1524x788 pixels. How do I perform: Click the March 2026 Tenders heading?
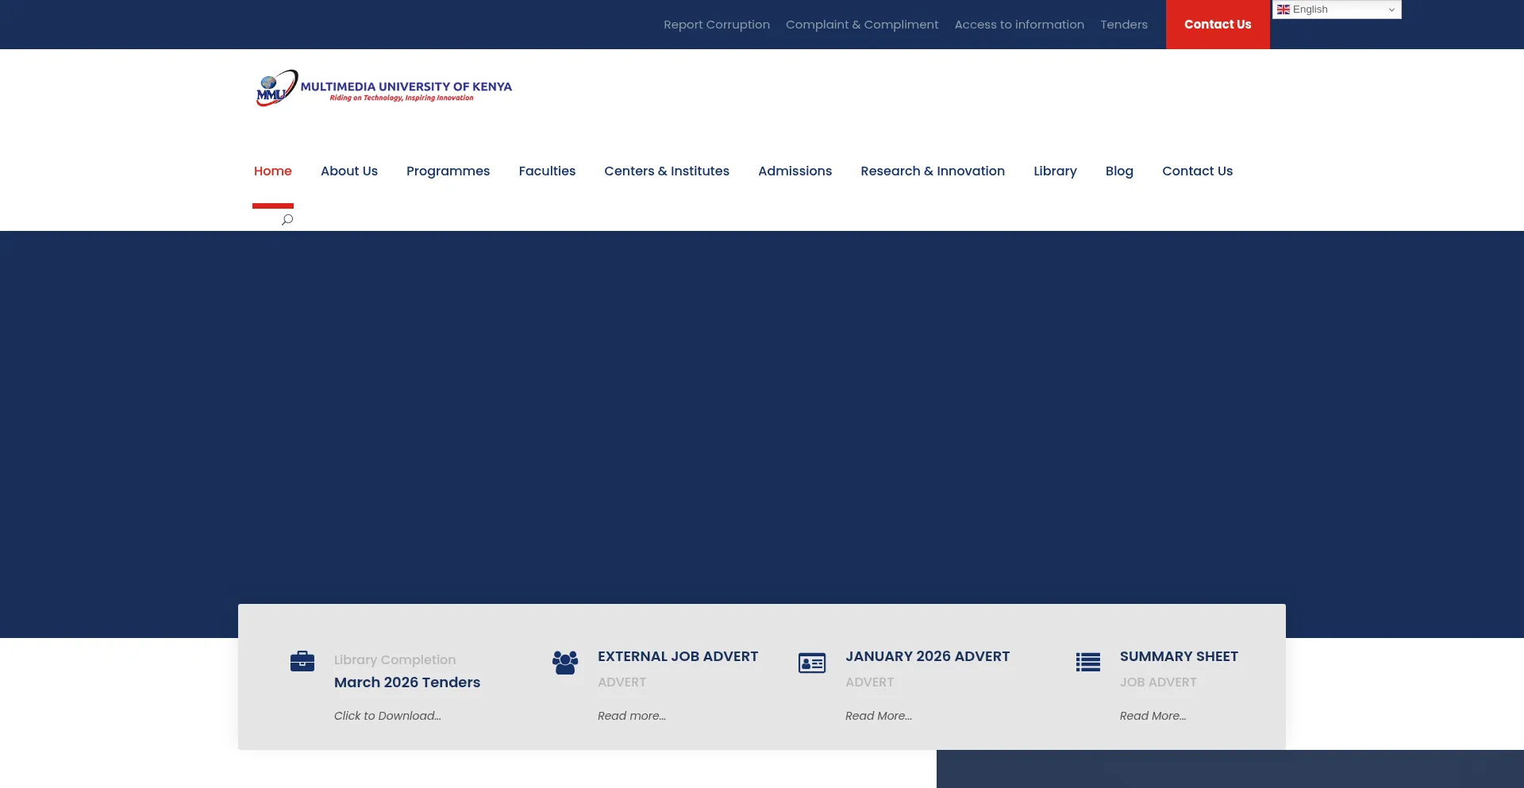point(407,682)
